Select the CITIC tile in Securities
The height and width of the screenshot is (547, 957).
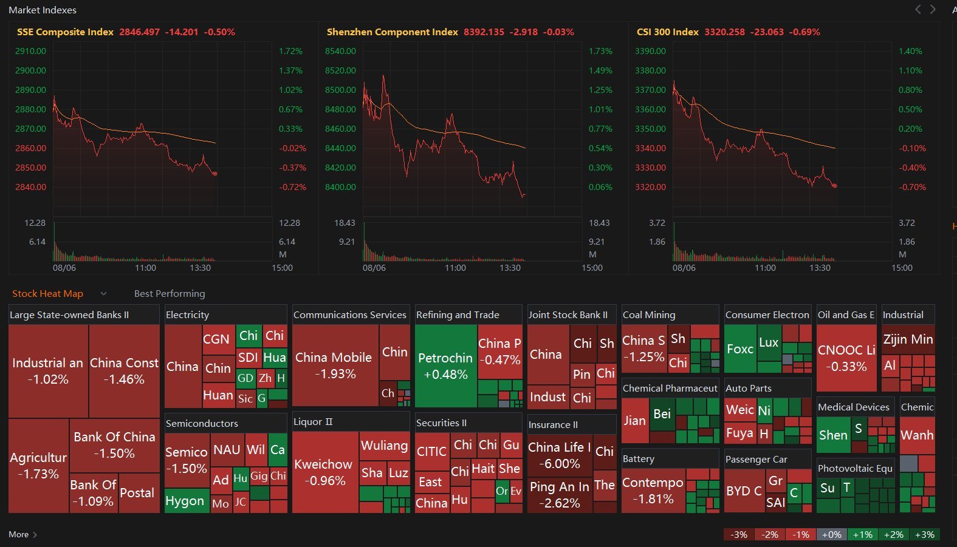click(x=432, y=452)
